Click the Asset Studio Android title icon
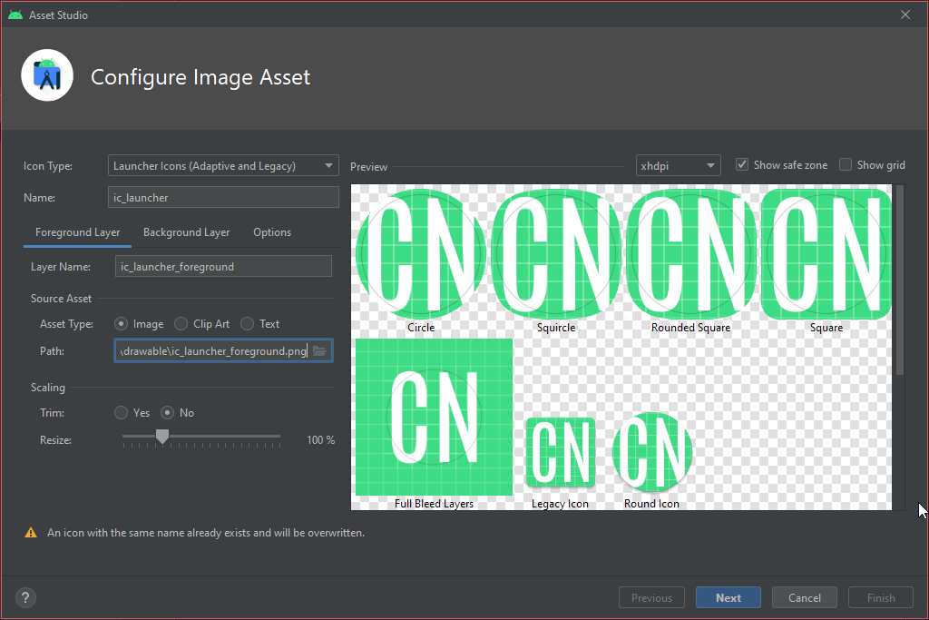The width and height of the screenshot is (929, 620). pyautogui.click(x=15, y=15)
